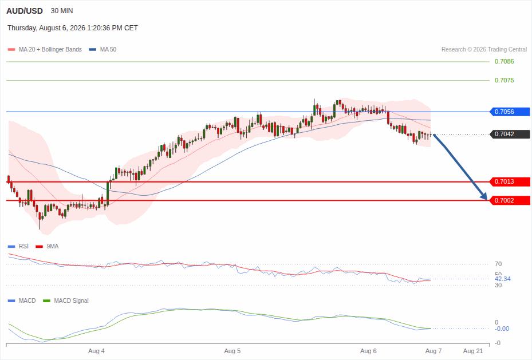Click the AUD/USD pair title
Viewport: 532px width, 360px height.
(25, 11)
